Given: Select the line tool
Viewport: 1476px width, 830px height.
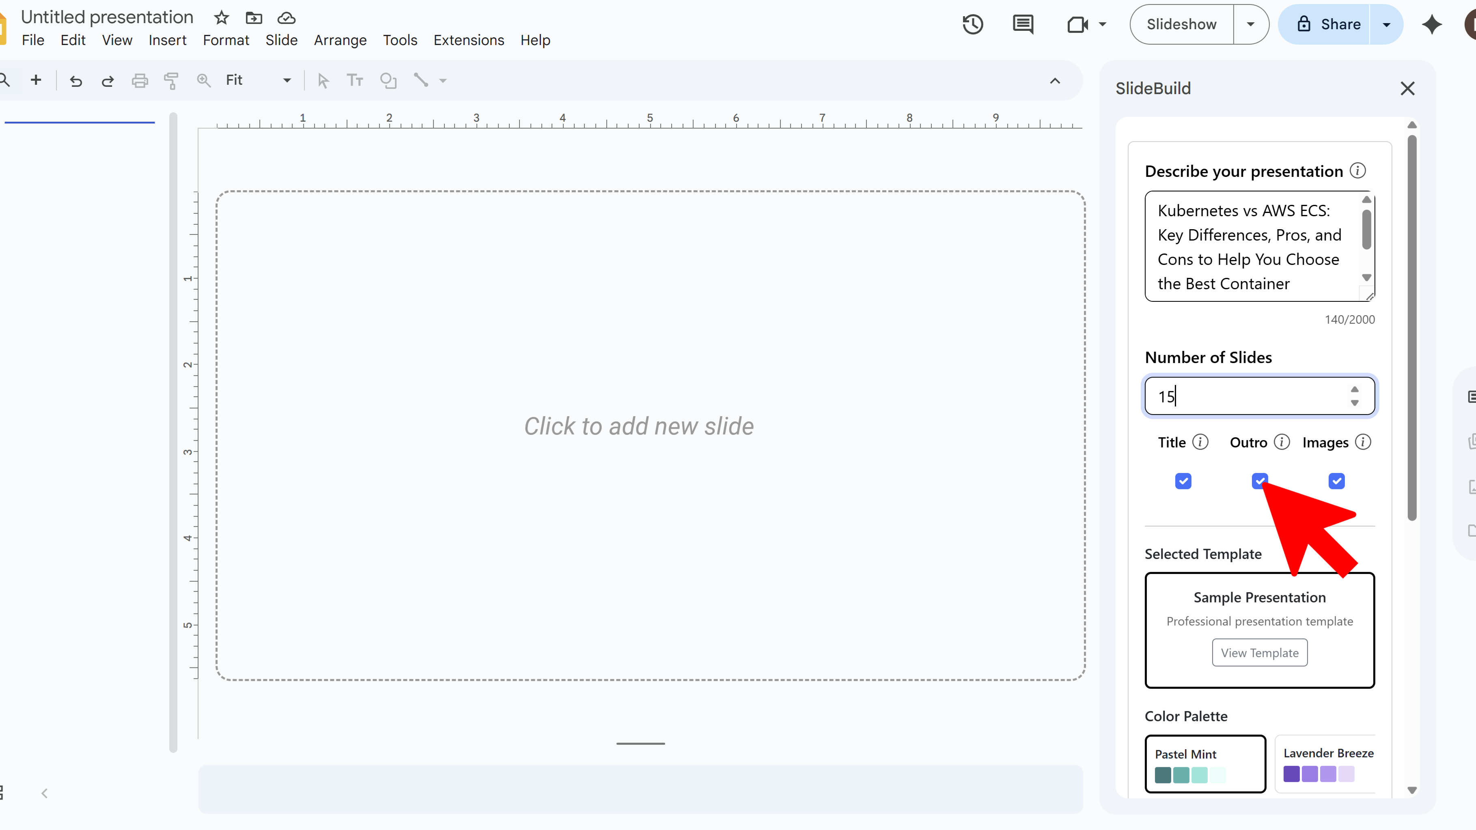Looking at the screenshot, I should [x=421, y=80].
